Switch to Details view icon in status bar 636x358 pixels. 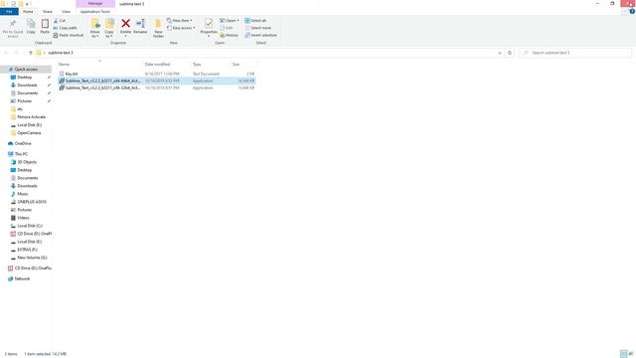pyautogui.click(x=623, y=354)
